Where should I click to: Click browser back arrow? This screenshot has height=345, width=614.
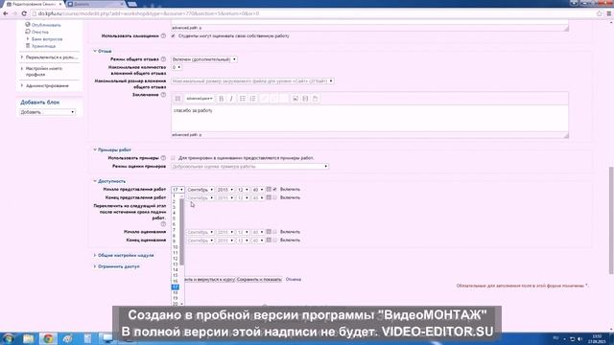click(6, 13)
